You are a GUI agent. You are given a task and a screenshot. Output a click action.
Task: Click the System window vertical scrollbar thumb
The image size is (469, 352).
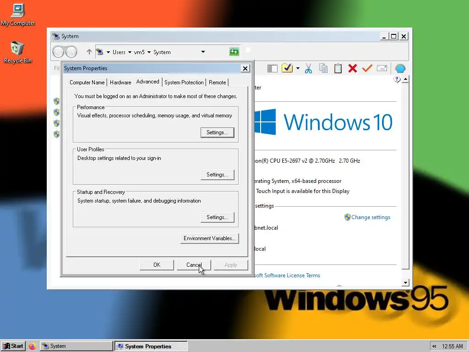[405, 176]
